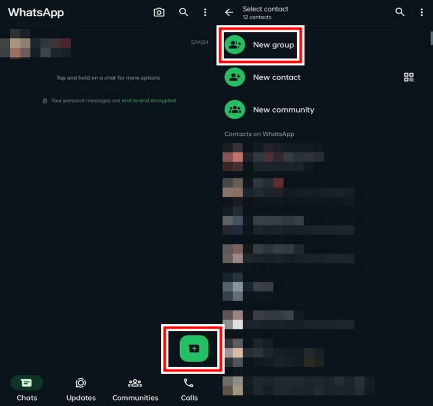Switch to the Communities tab

(x=135, y=389)
